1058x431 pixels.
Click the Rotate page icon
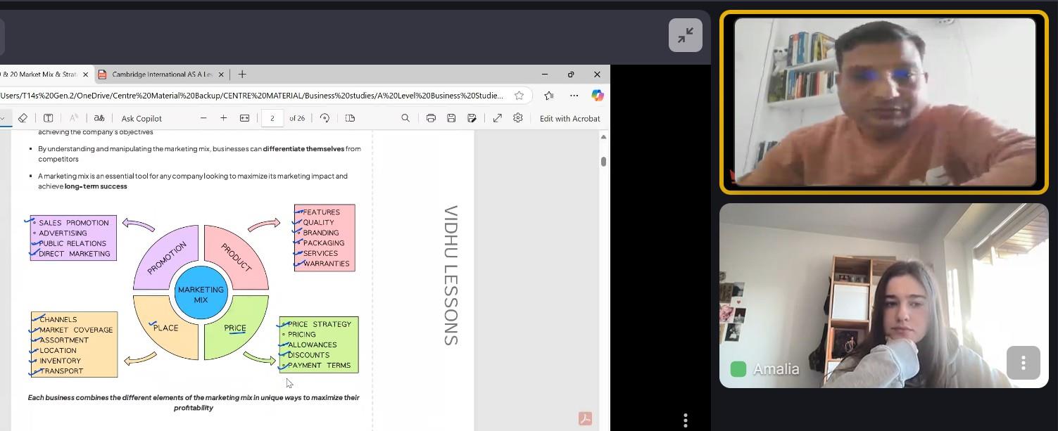coord(325,118)
